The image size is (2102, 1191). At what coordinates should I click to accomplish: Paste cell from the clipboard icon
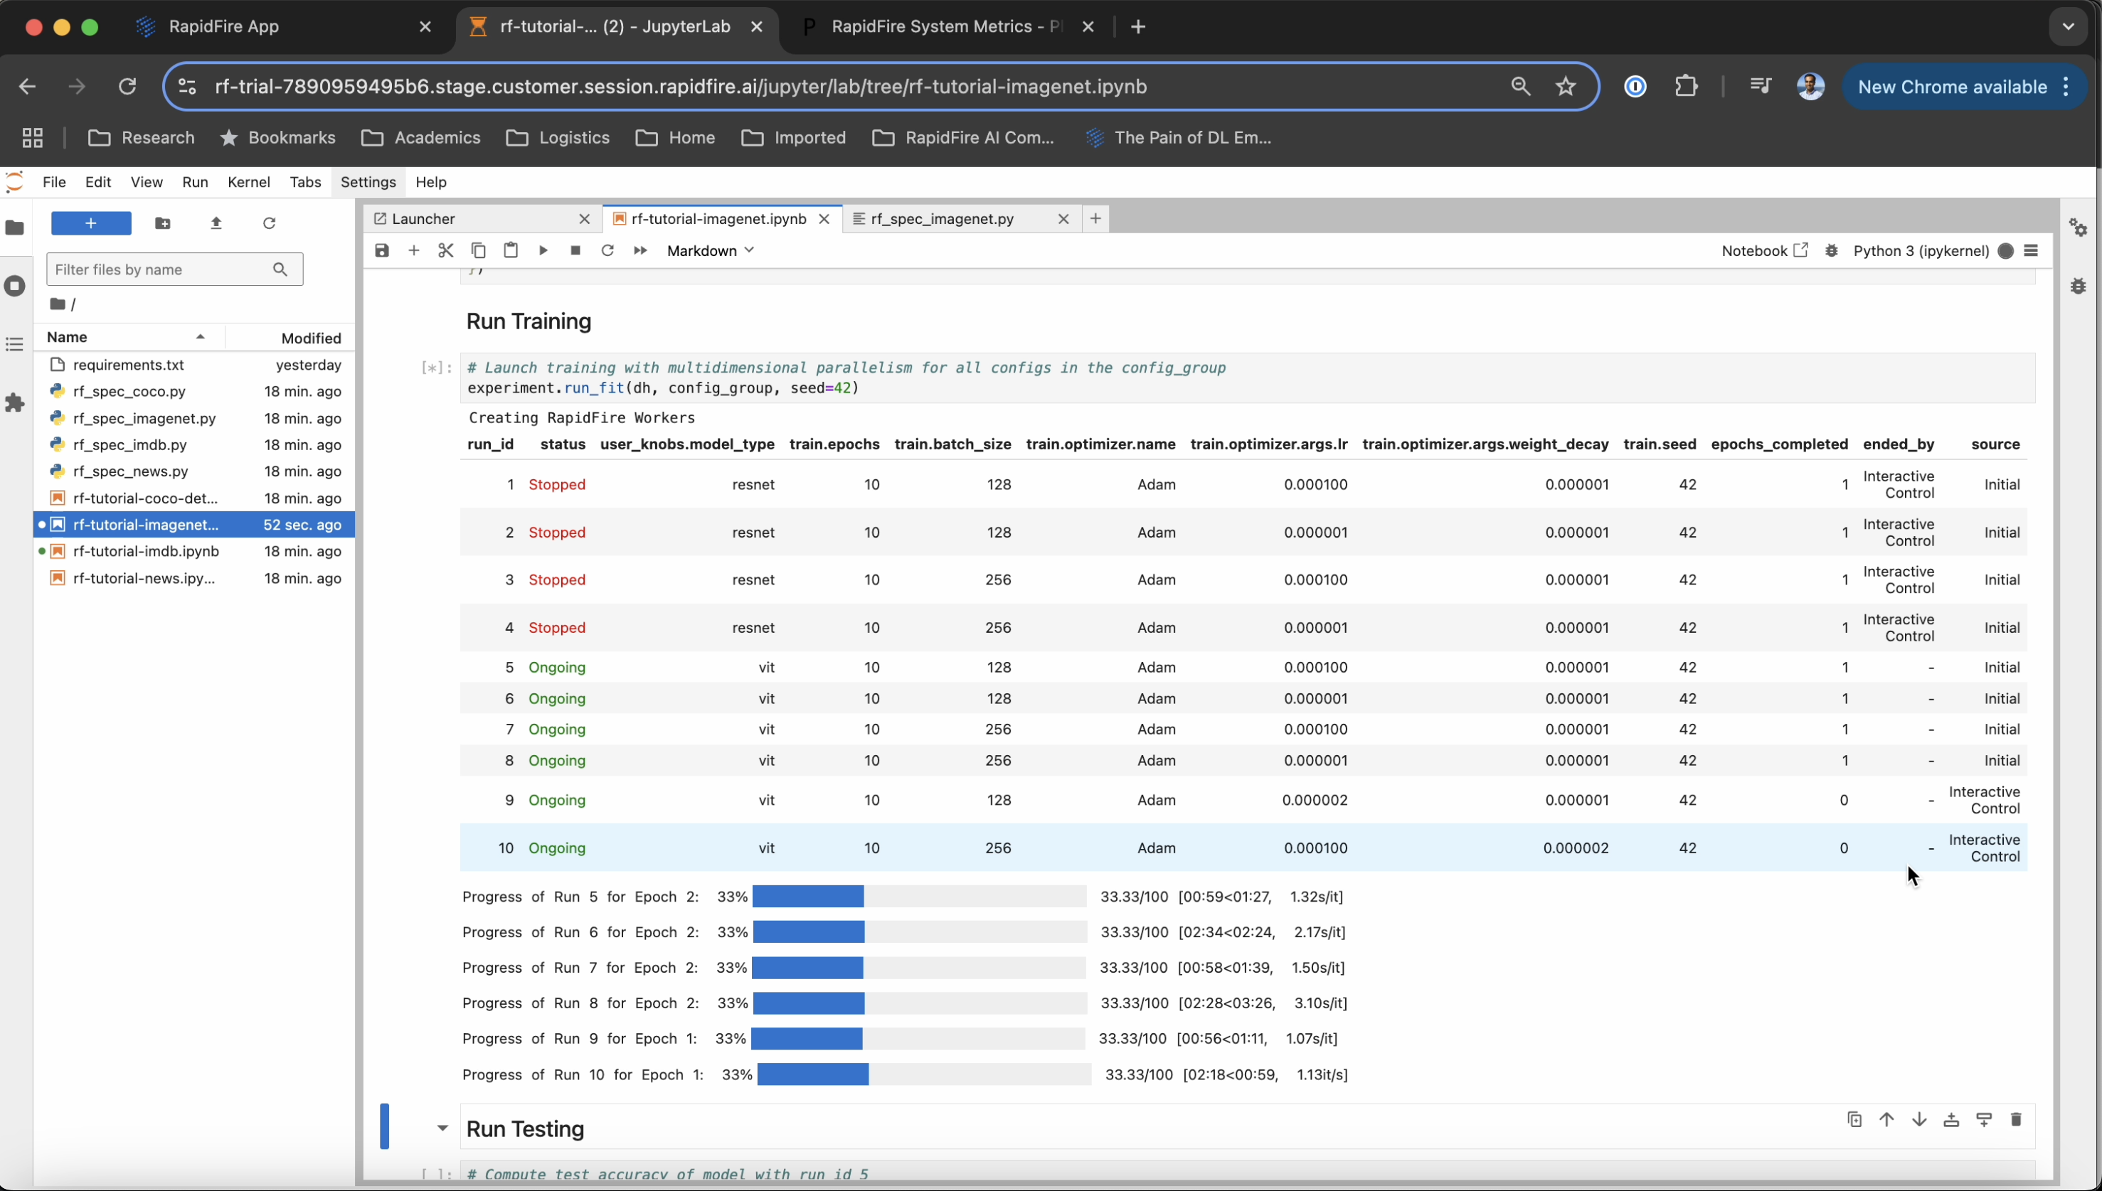[x=511, y=250]
